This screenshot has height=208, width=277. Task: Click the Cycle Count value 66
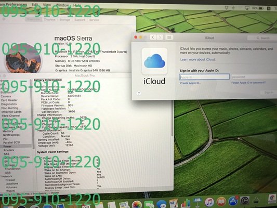62,133
